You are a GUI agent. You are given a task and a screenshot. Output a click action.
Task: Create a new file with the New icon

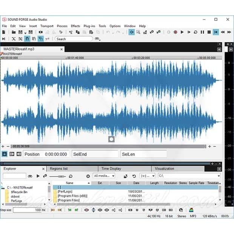[4, 32]
